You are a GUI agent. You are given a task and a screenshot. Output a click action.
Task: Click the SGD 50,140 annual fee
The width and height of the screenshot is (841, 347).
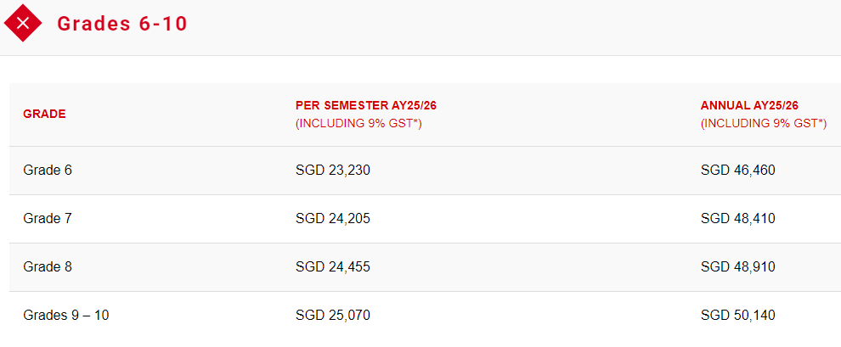pos(738,316)
